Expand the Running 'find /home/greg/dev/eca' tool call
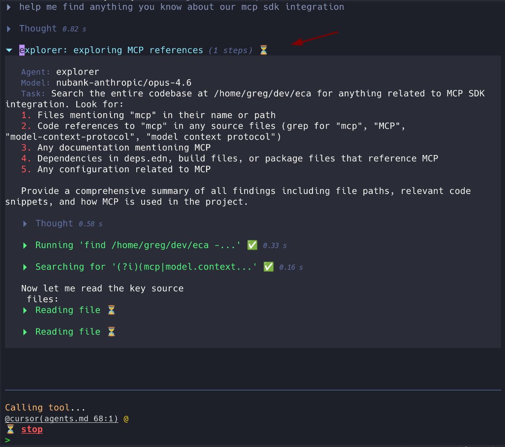This screenshot has width=505, height=447. 25,246
